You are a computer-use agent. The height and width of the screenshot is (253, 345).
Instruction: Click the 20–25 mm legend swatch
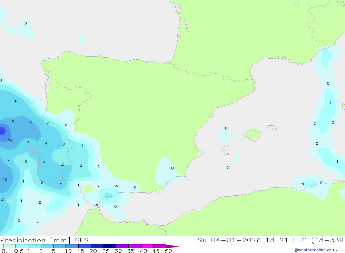click(97, 246)
